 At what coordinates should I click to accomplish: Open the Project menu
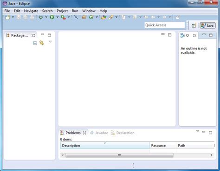(62, 11)
